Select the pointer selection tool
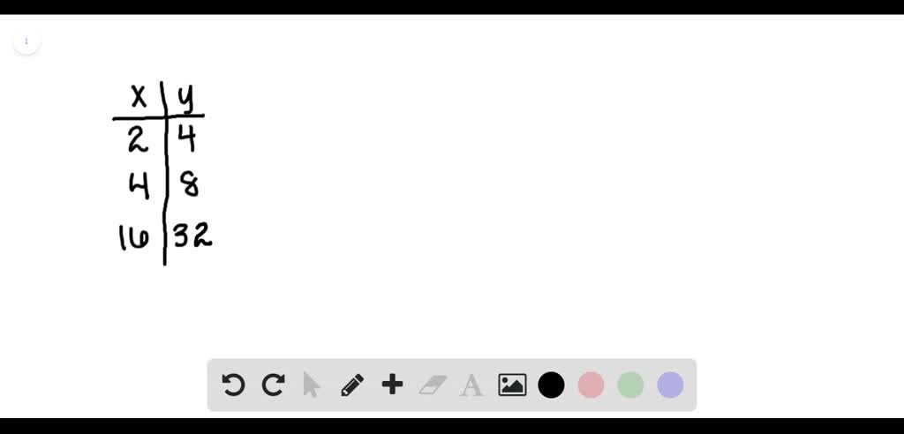Screen dimensions: 904x434 click(312, 385)
